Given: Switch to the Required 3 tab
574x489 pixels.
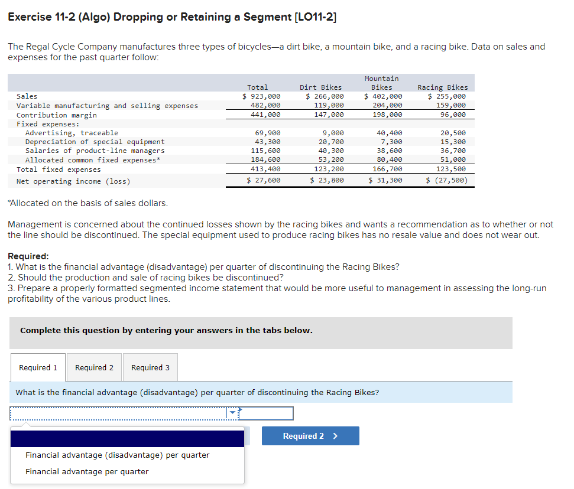Looking at the screenshot, I should pos(150,367).
